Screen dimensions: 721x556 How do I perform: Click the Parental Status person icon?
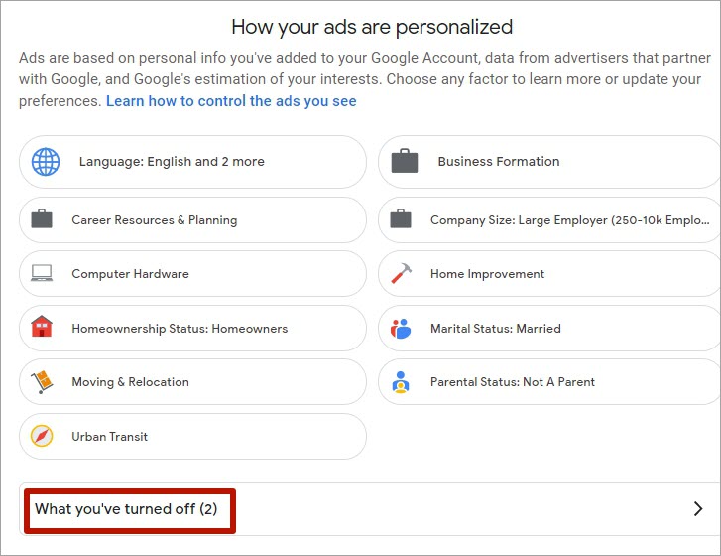[401, 382]
